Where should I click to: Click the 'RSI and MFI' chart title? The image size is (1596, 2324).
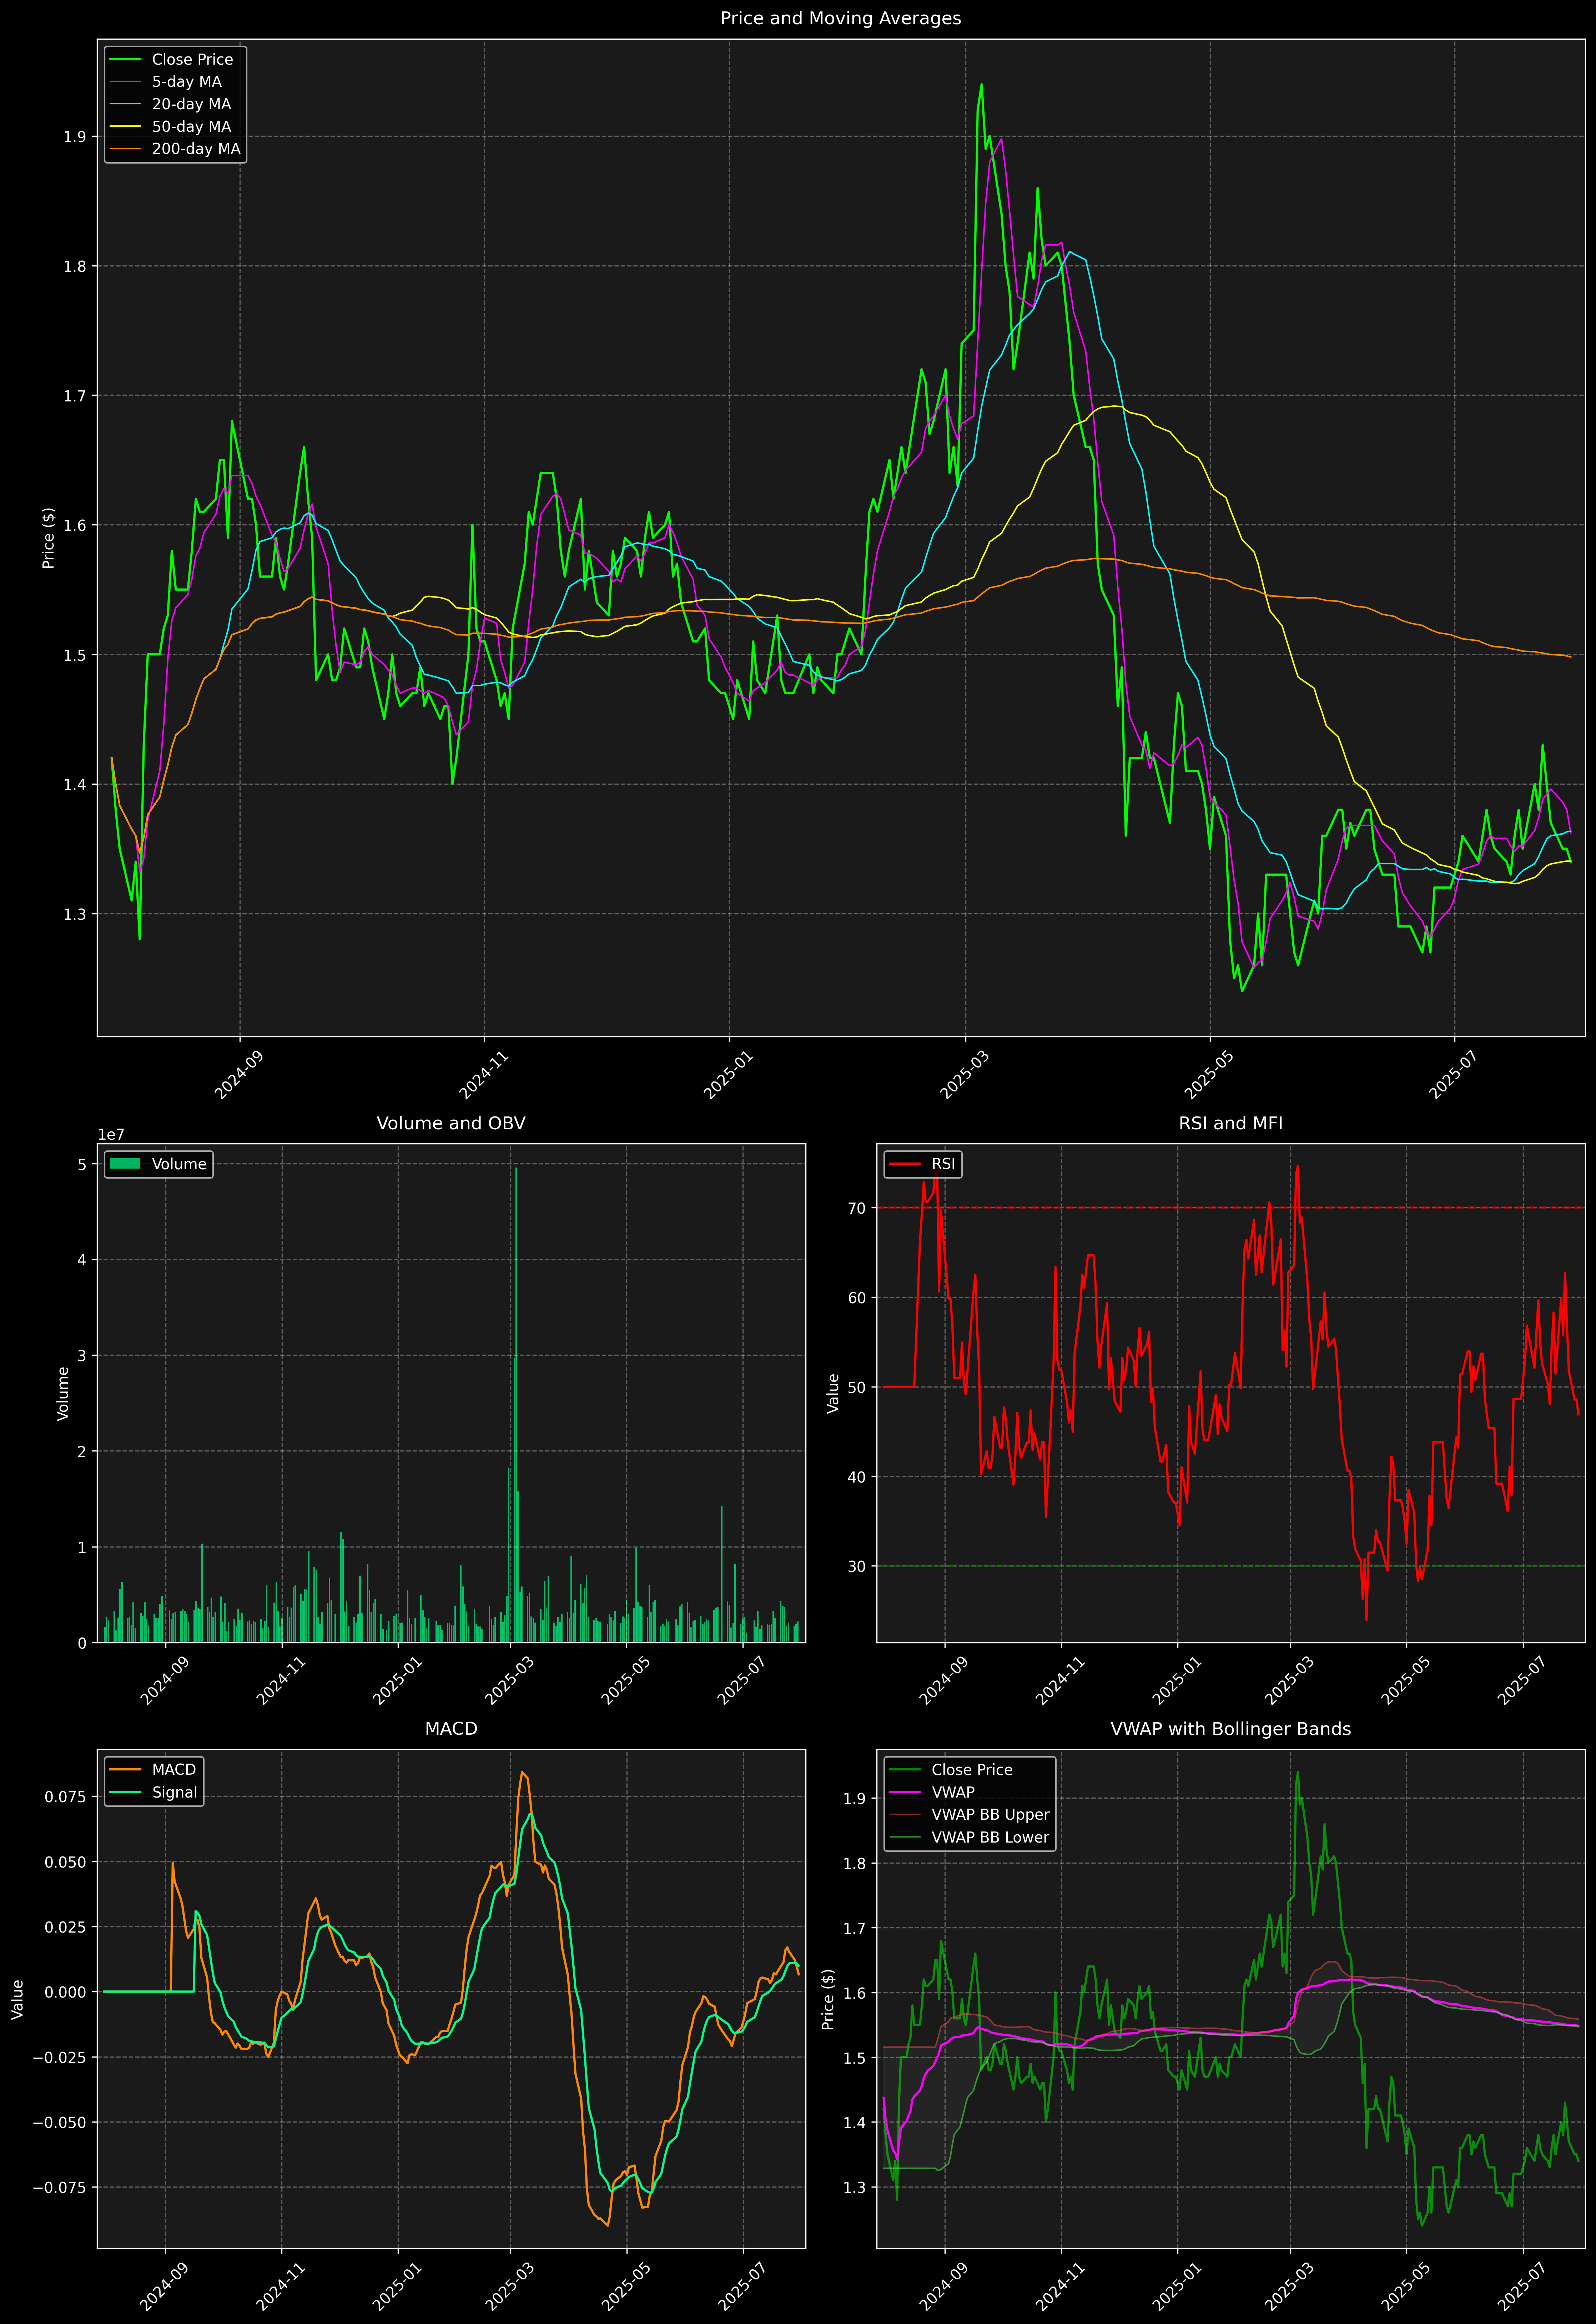[1230, 1124]
